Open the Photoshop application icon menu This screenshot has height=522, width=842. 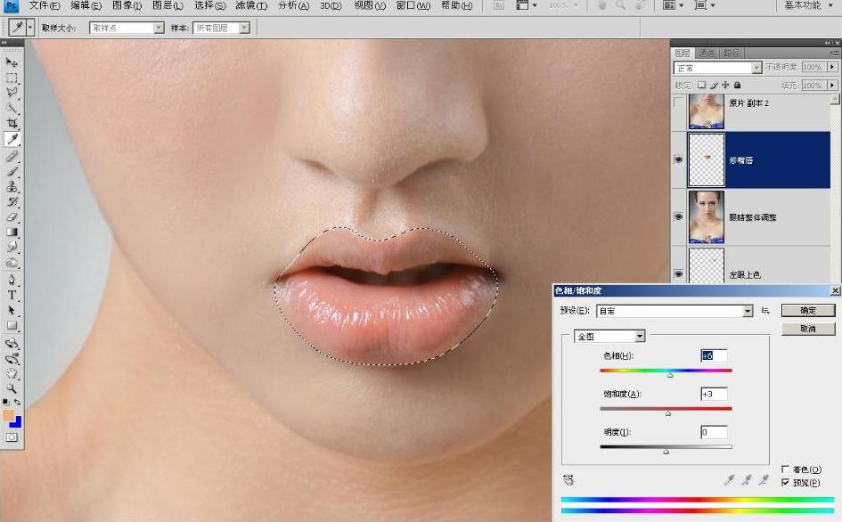[11, 6]
